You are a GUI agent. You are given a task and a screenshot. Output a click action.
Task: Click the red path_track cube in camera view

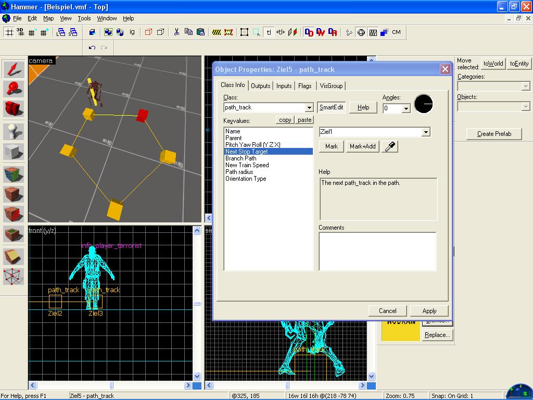pyautogui.click(x=142, y=115)
